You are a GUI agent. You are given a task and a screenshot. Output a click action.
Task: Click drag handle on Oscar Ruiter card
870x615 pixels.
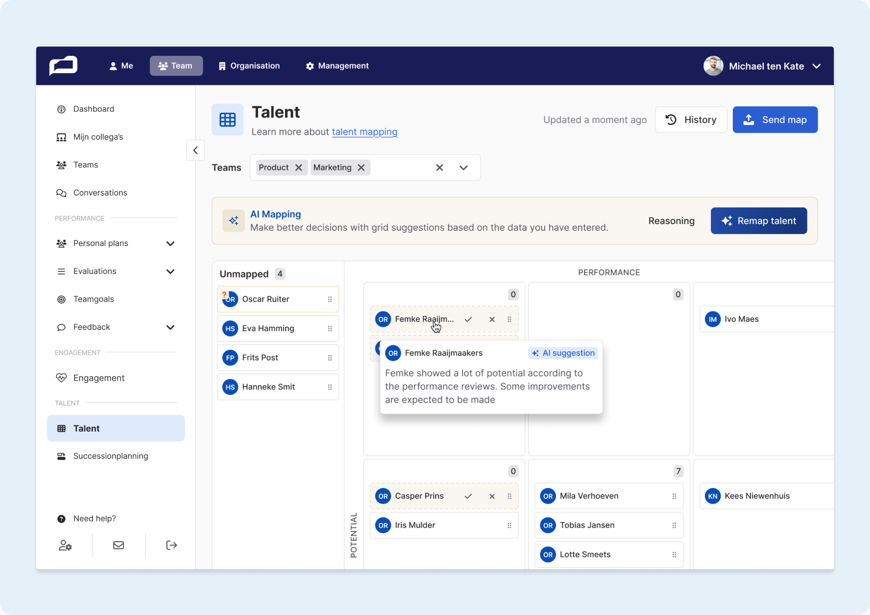coord(330,299)
